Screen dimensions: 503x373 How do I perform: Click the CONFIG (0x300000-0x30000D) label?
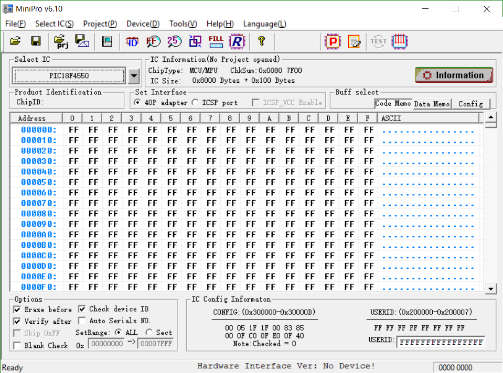coord(264,312)
